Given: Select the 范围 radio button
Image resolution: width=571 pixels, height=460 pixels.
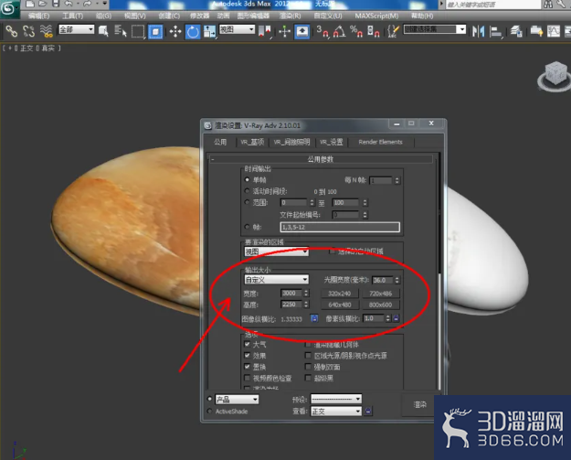Looking at the screenshot, I should [248, 202].
